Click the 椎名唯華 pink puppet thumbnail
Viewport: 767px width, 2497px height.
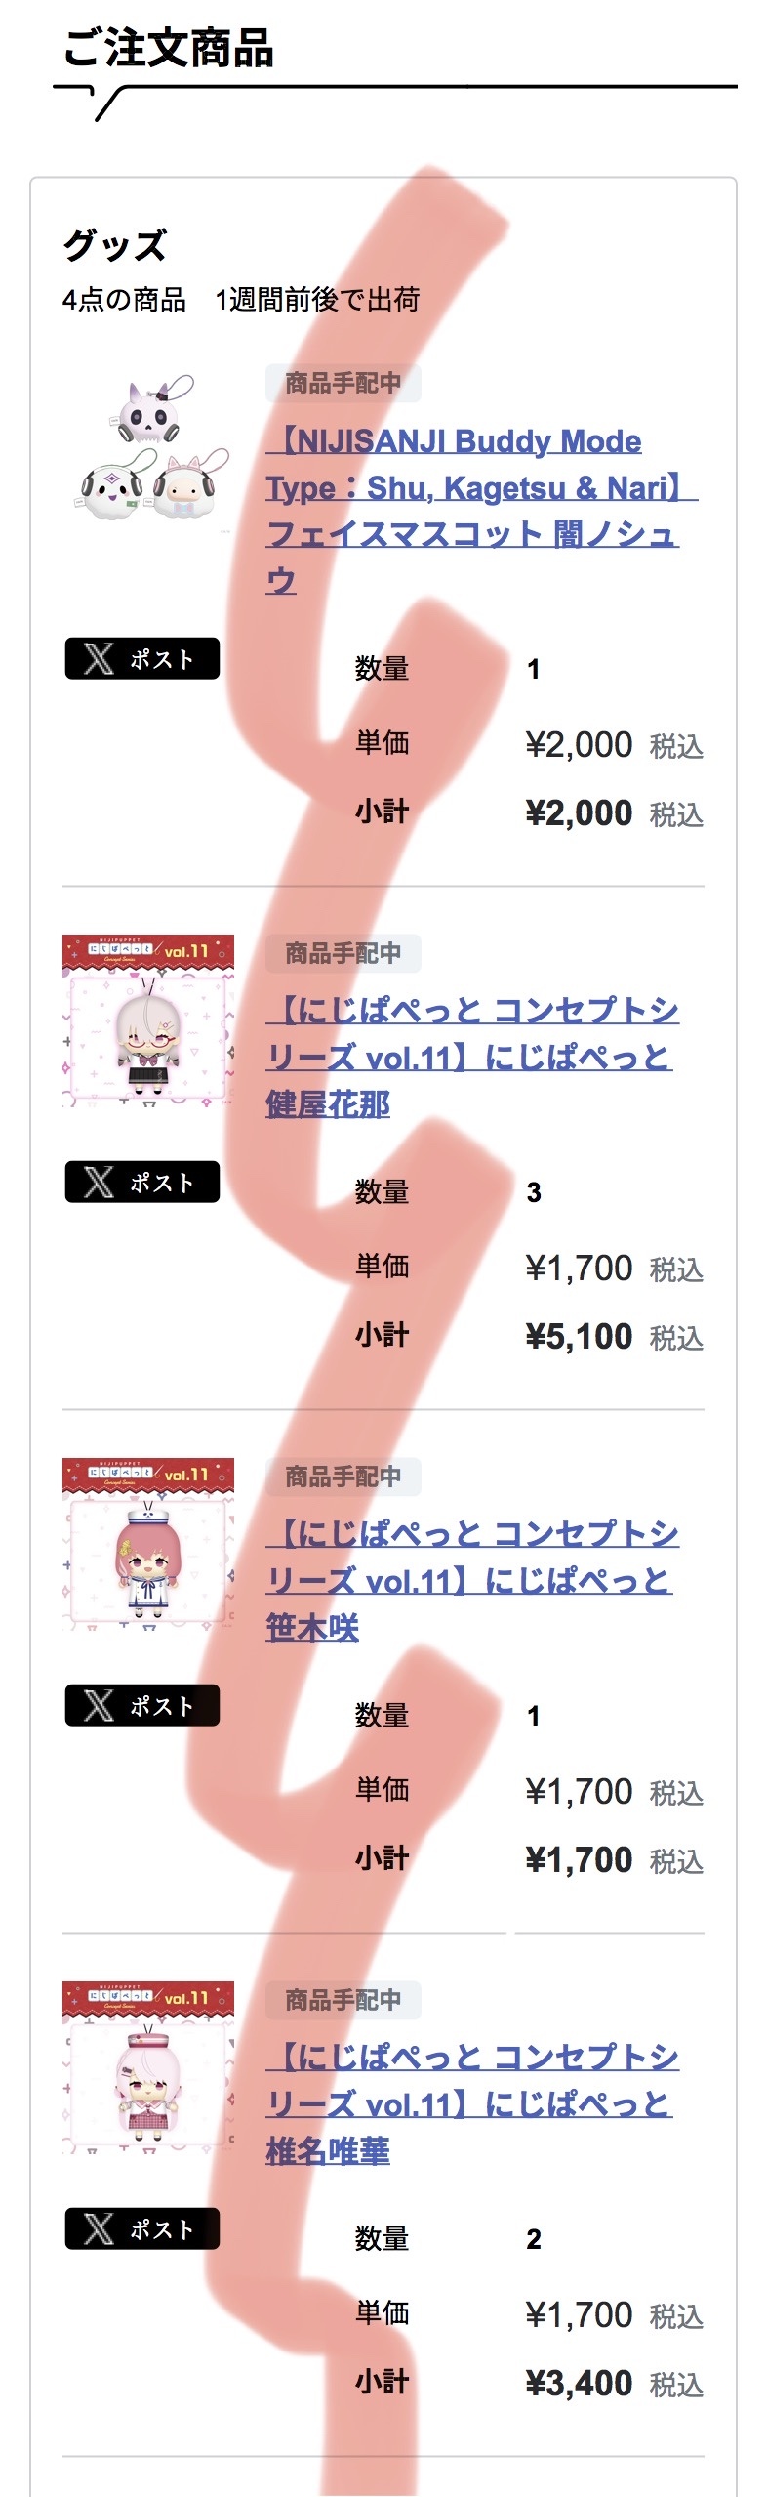[x=148, y=2067]
